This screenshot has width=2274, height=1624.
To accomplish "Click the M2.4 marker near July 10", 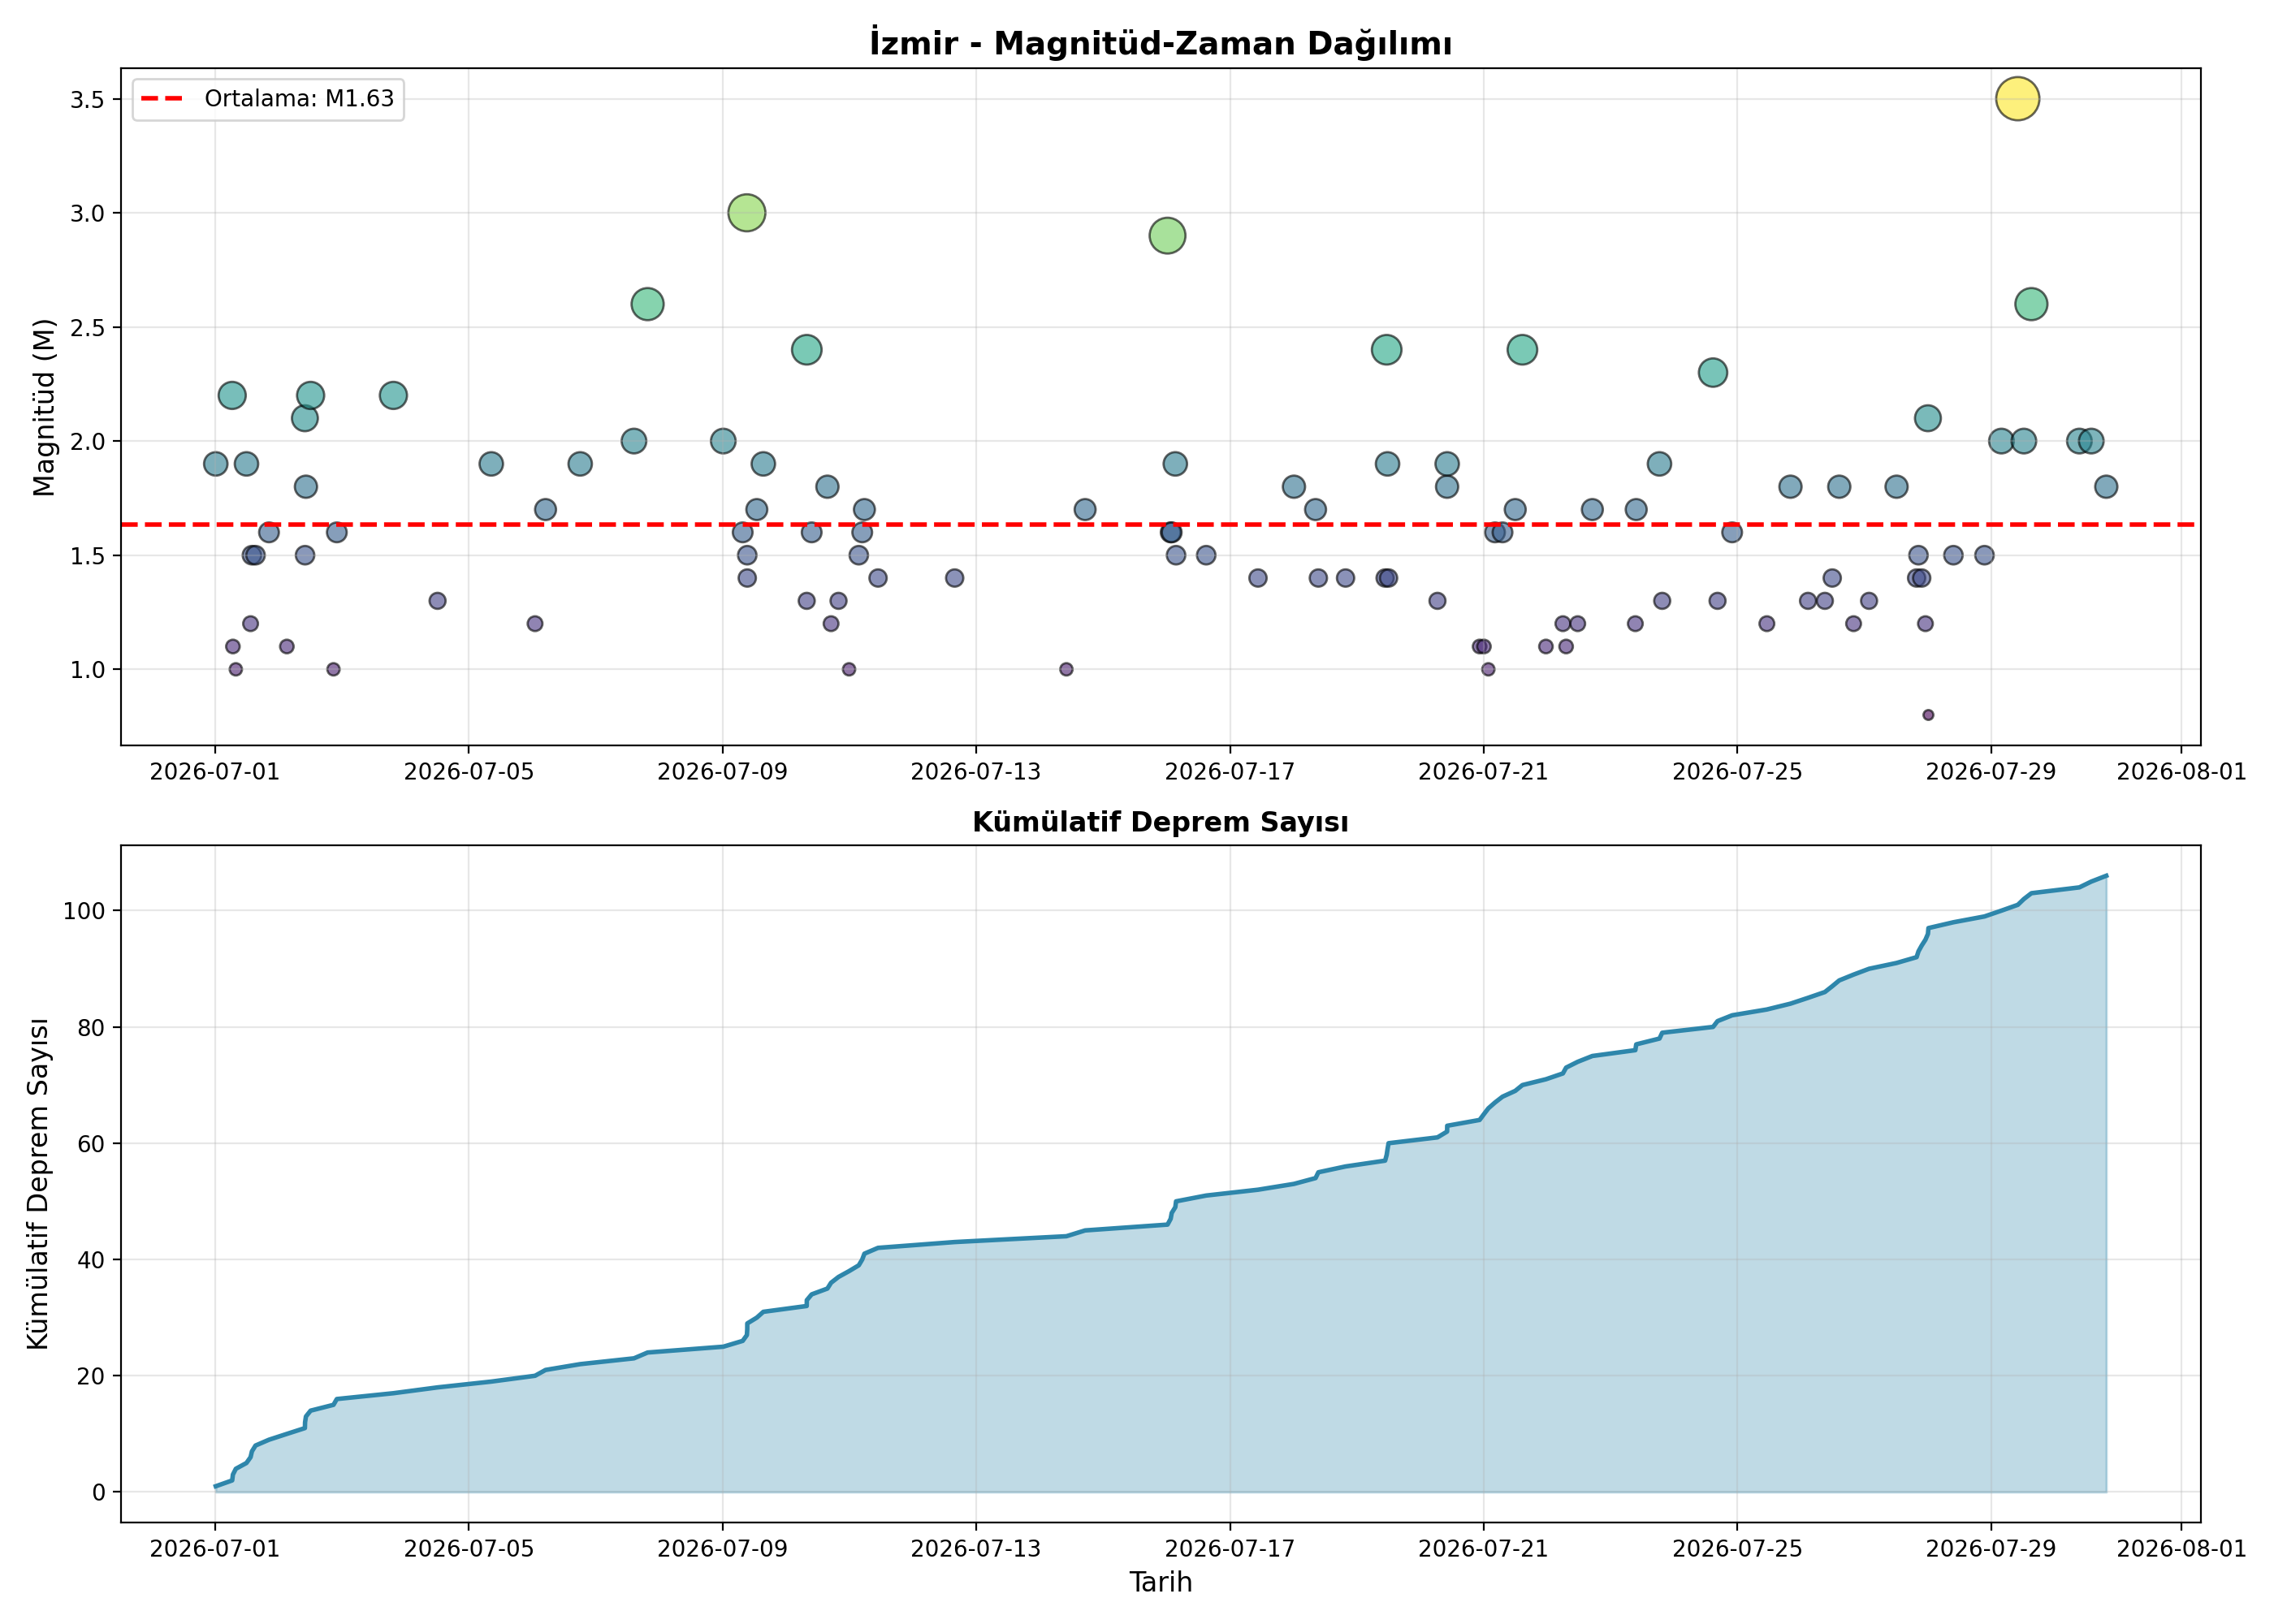I will (807, 350).
